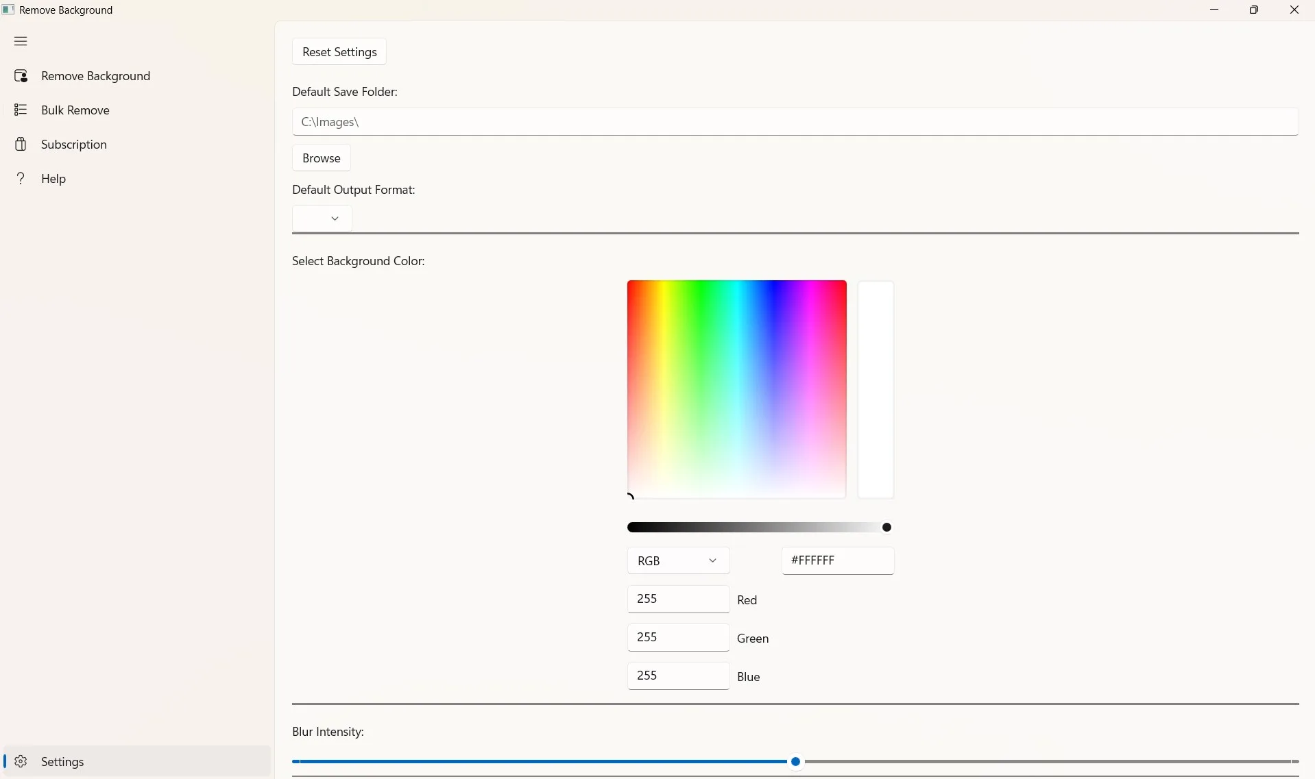Click the Red value field
Image resolution: width=1315 pixels, height=779 pixels.
(x=678, y=599)
